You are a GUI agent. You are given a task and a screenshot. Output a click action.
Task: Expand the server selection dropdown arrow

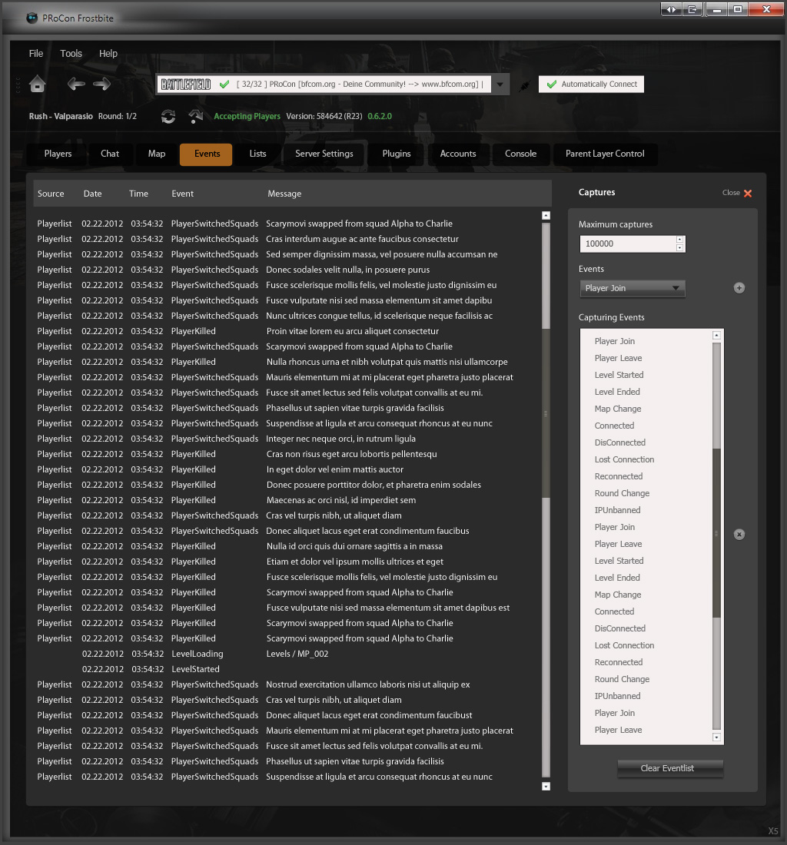[500, 84]
